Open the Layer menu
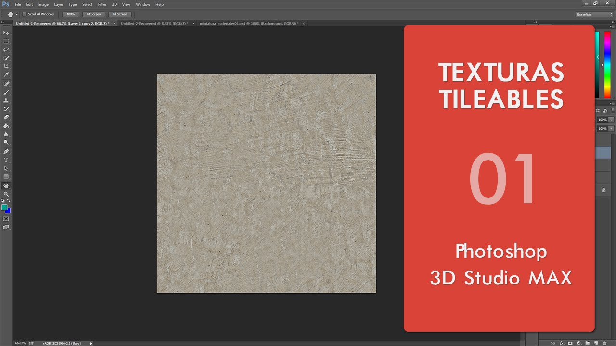Image resolution: width=616 pixels, height=346 pixels. pos(59,4)
